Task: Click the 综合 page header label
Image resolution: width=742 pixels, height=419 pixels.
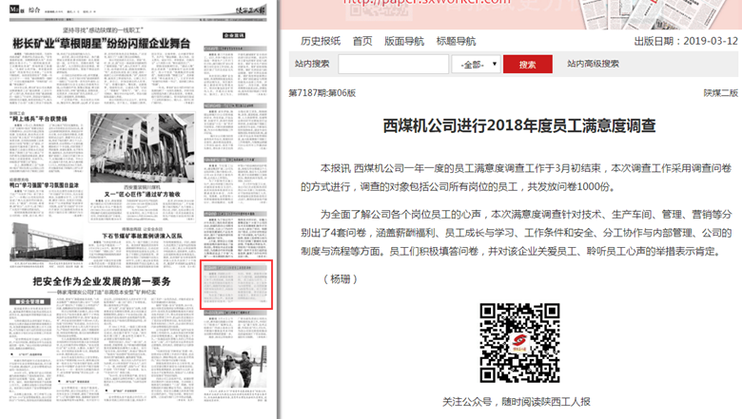Action: [x=34, y=10]
